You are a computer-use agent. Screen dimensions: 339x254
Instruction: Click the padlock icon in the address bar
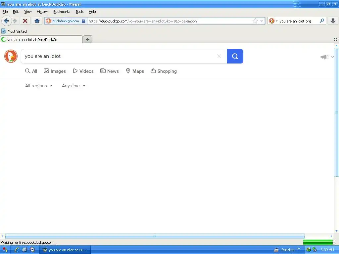[83, 21]
